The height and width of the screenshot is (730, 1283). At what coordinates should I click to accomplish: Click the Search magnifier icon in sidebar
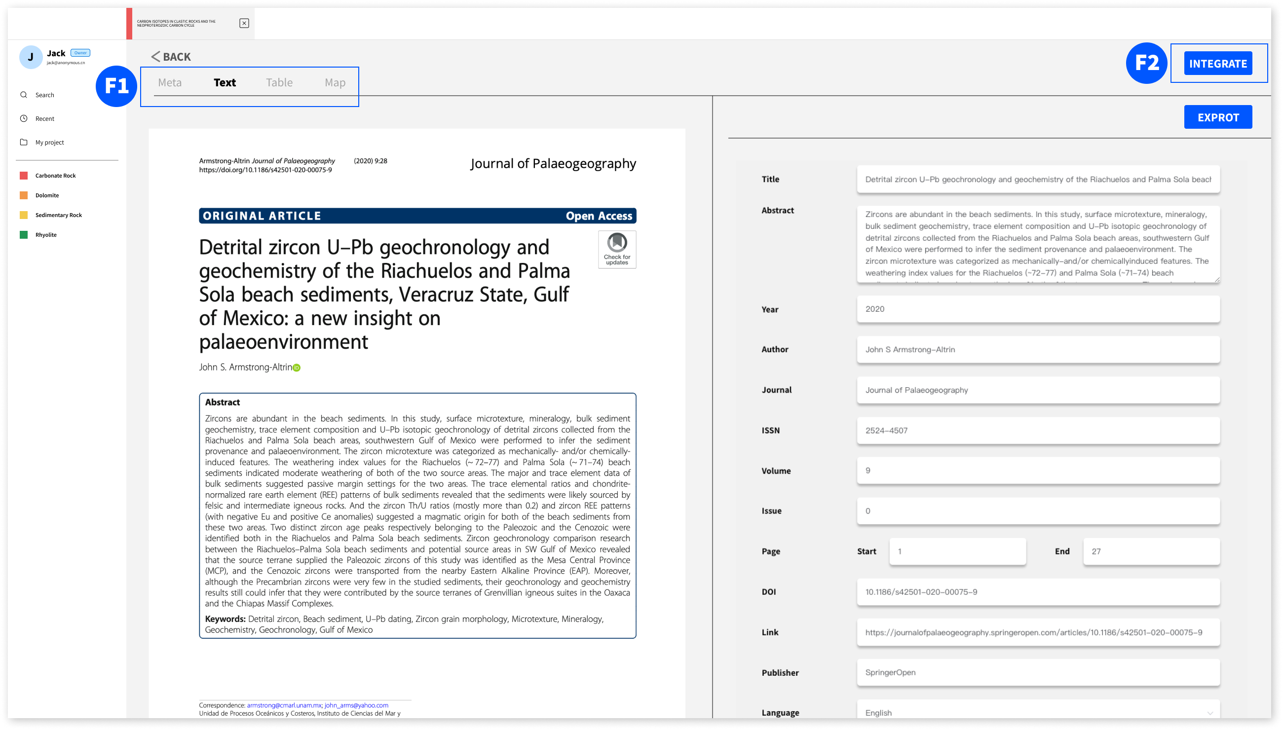[x=24, y=95]
